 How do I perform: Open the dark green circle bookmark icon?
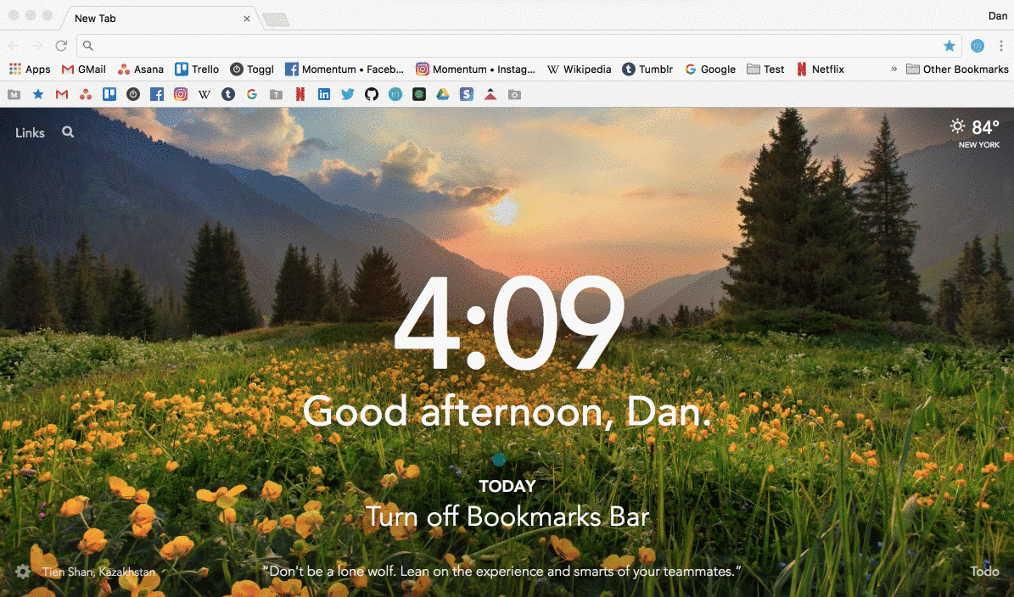[x=419, y=94]
